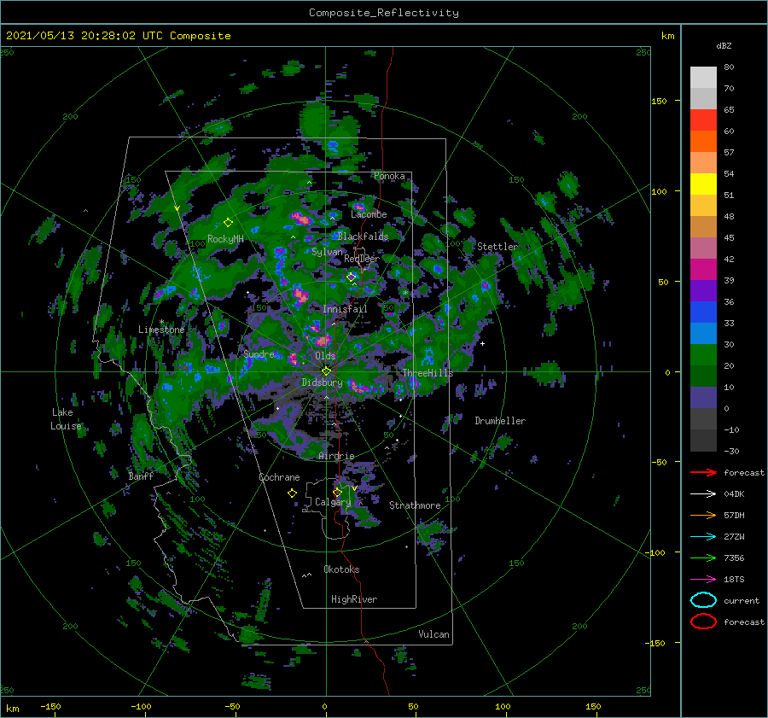The width and height of the screenshot is (768, 718).
Task: Click the yellow 51-54 dBZ swatch
Action: (x=703, y=184)
